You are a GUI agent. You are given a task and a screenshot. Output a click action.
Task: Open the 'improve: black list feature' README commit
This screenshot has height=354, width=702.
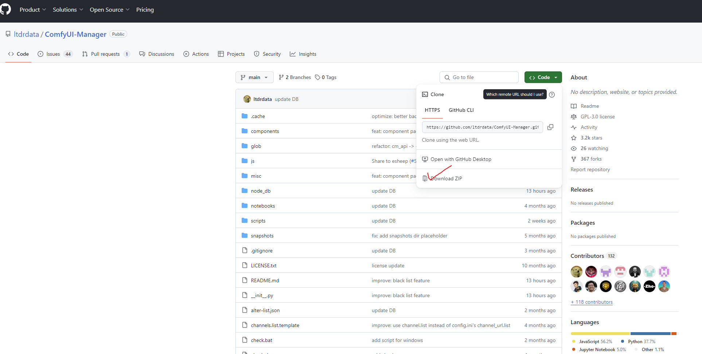(401, 280)
